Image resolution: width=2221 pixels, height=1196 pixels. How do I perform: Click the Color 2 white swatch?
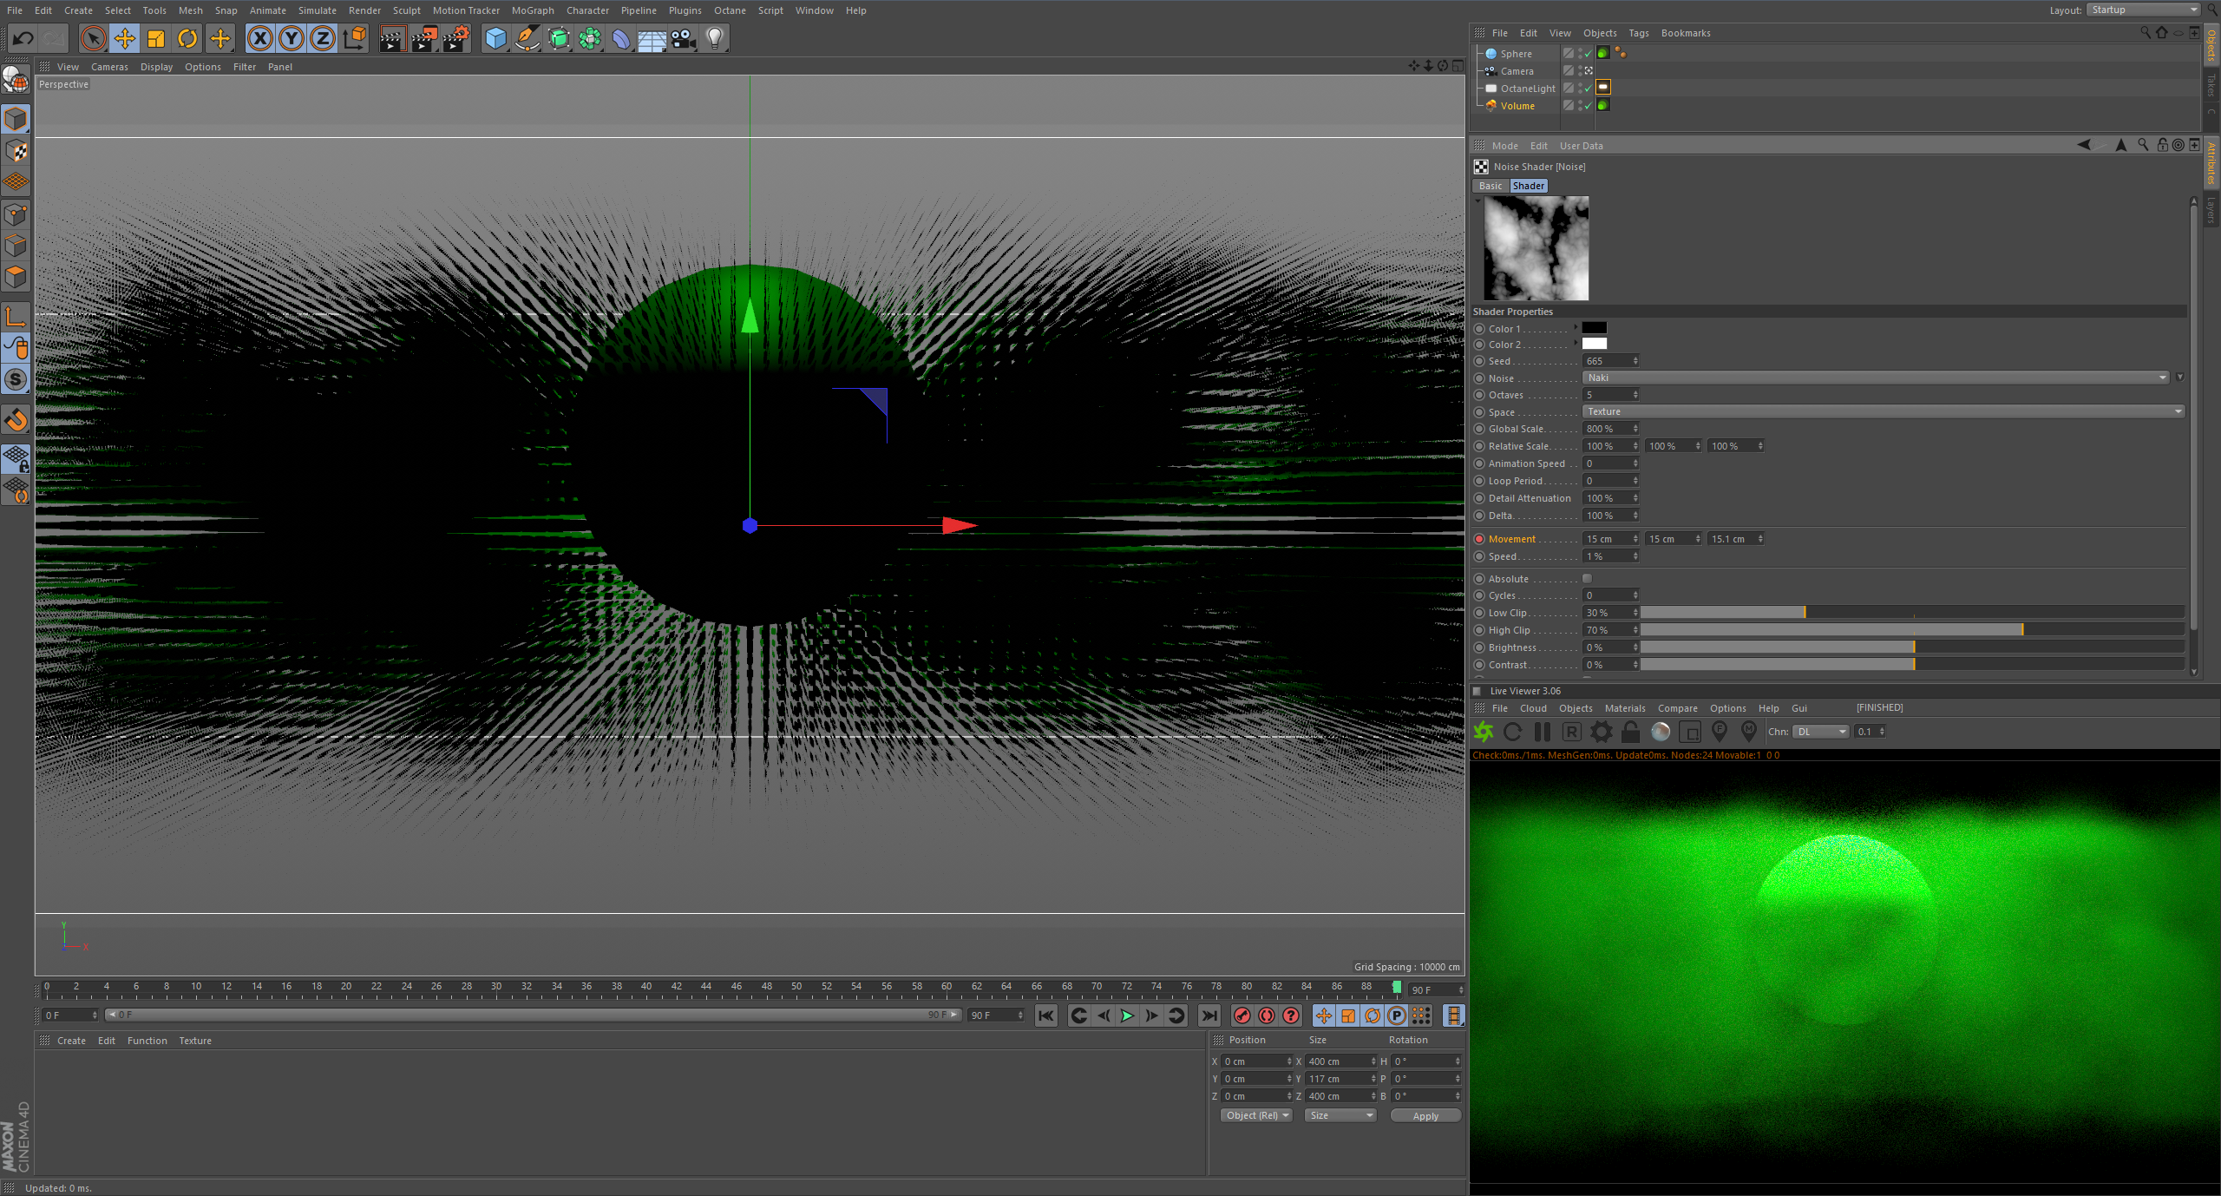(x=1594, y=345)
